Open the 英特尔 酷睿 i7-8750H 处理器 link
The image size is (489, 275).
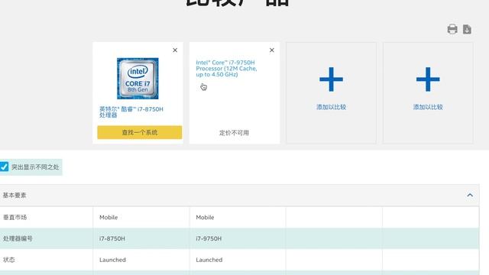point(131,112)
